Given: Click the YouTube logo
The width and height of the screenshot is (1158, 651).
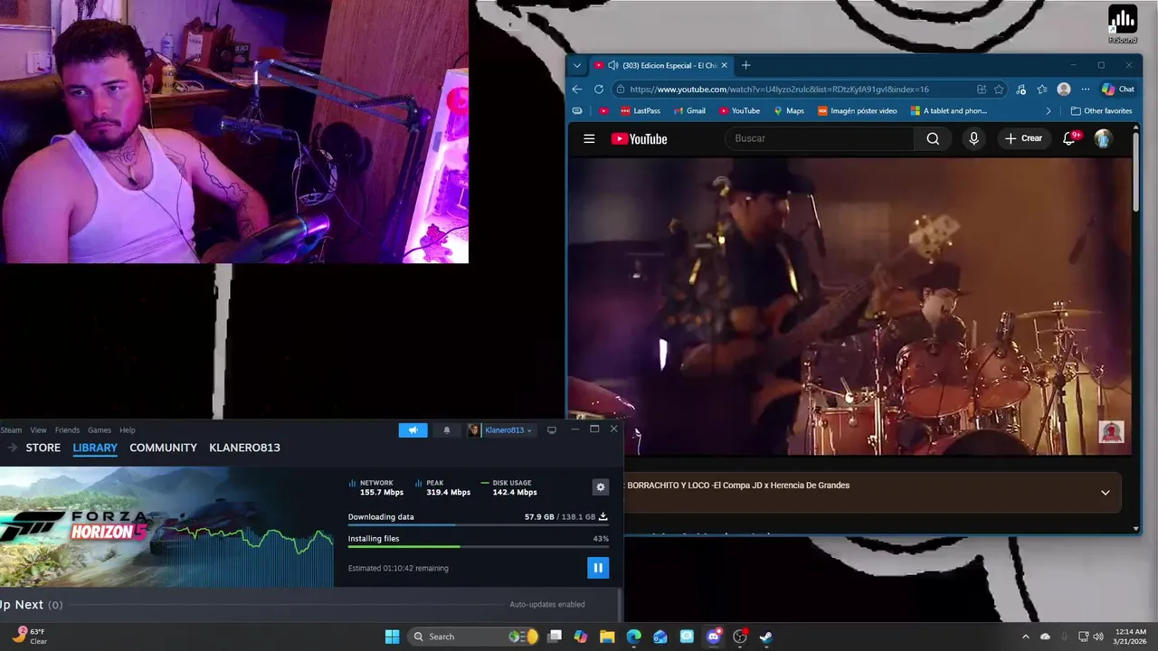Looking at the screenshot, I should [639, 138].
